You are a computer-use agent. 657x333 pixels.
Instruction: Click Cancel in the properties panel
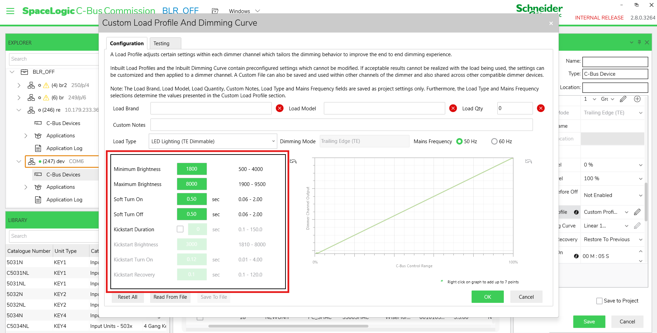pos(627,322)
